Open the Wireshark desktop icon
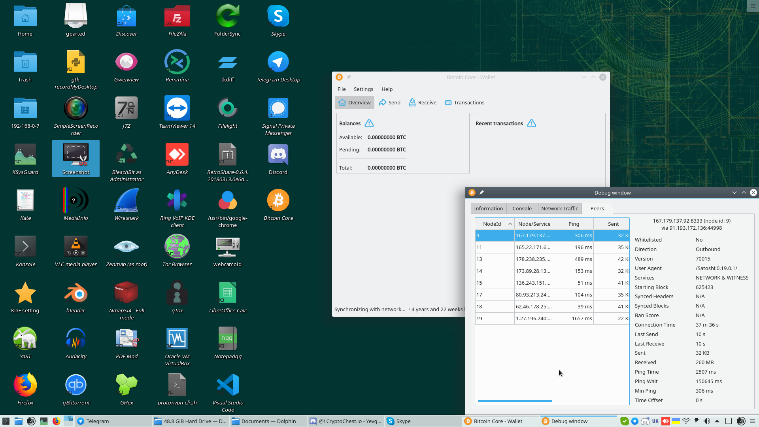759x427 pixels. tap(126, 201)
